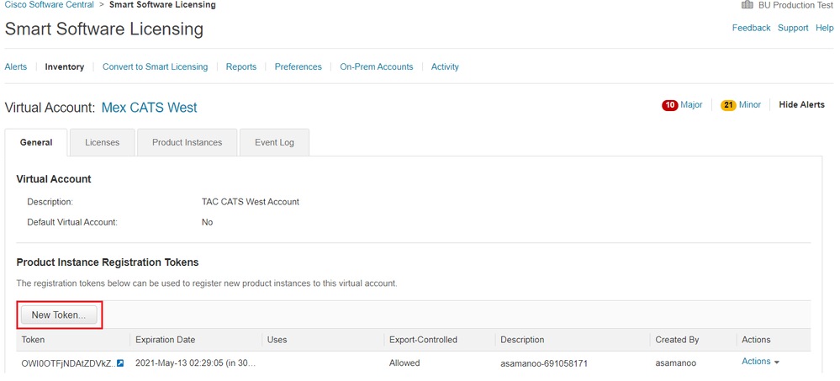This screenshot has width=840, height=381.
Task: Open the Product Instances tab
Action: tap(187, 143)
